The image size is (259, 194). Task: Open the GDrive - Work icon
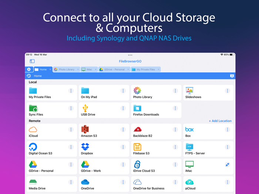85,164
